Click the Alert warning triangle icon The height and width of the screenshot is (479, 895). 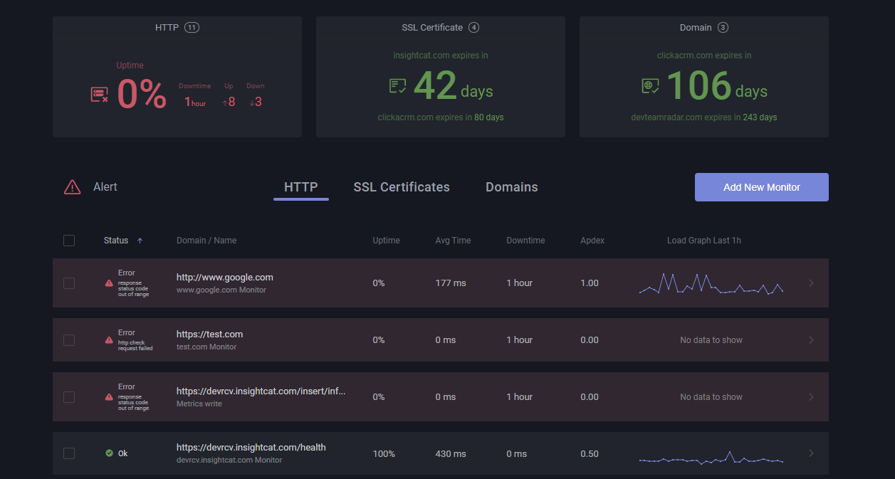point(73,187)
